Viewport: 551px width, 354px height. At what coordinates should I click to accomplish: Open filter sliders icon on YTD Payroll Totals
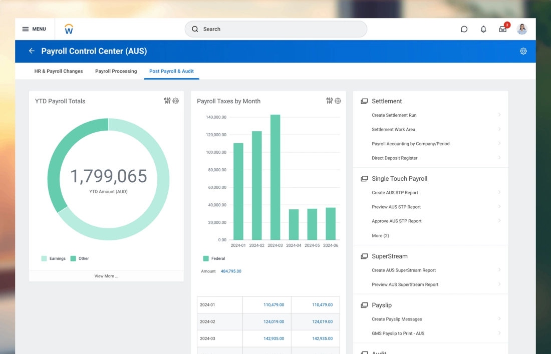tap(167, 101)
